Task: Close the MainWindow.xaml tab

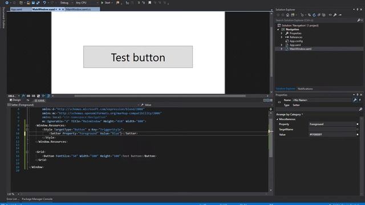Action: pos(63,9)
